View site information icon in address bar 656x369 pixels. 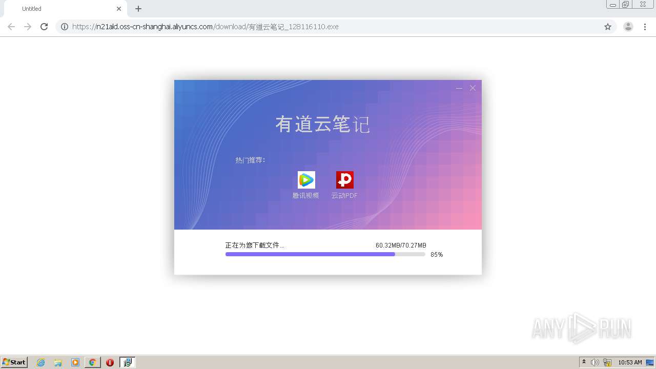(x=65, y=27)
